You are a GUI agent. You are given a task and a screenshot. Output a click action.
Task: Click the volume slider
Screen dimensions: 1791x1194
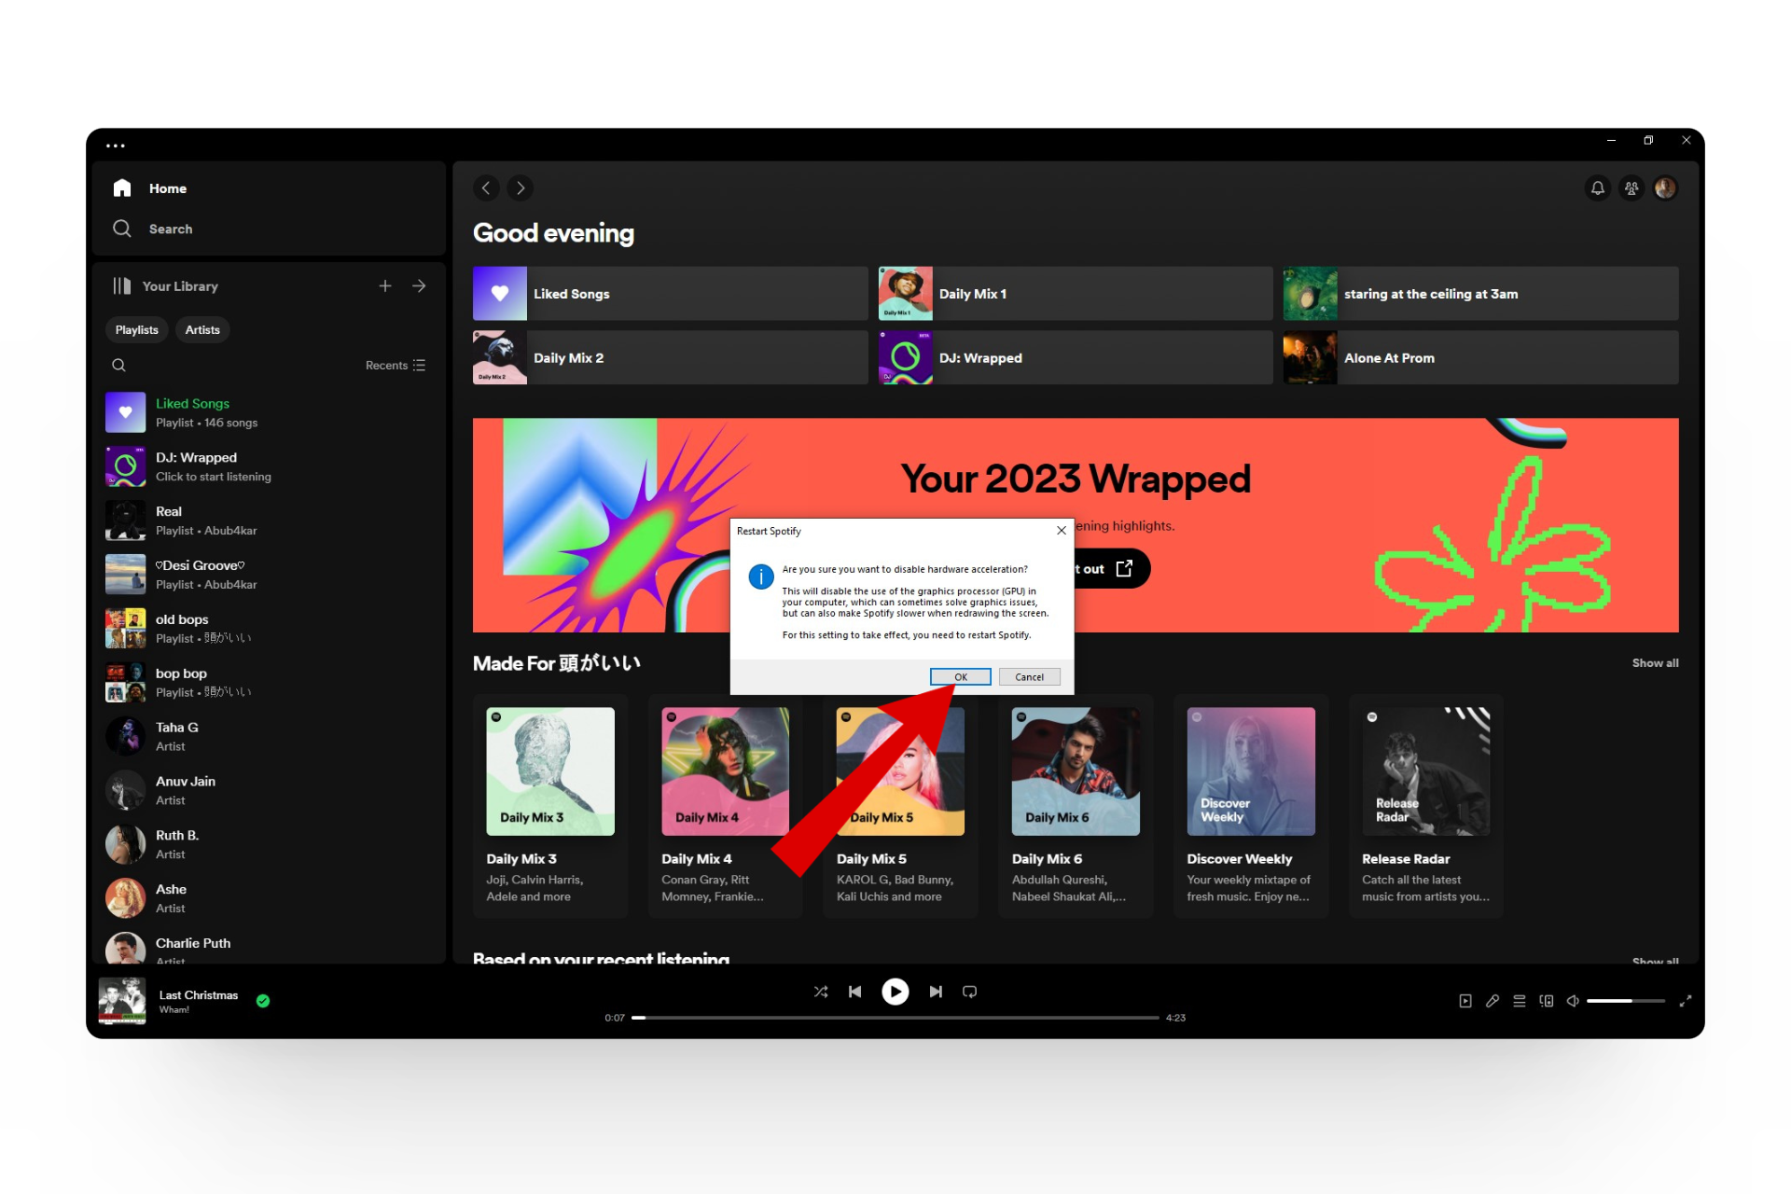pos(1625,1001)
